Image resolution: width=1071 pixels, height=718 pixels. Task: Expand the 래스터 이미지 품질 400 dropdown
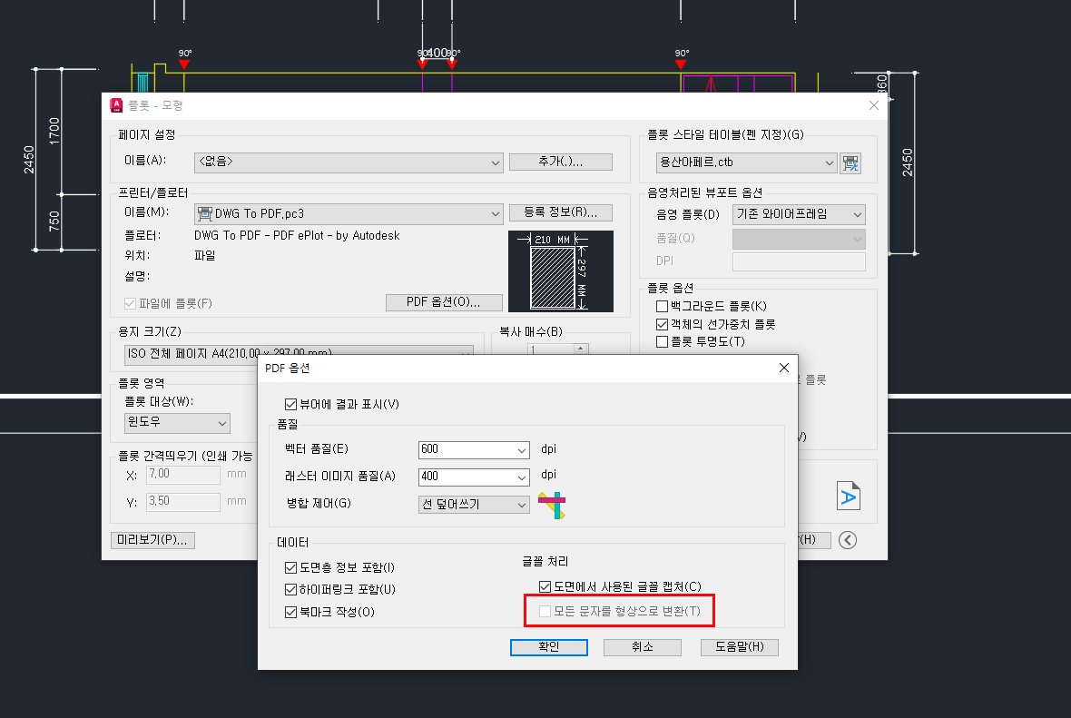pyautogui.click(x=474, y=477)
